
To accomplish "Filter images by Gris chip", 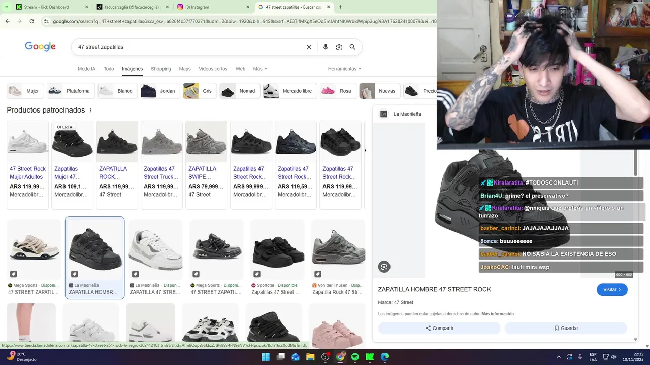I will click(199, 91).
